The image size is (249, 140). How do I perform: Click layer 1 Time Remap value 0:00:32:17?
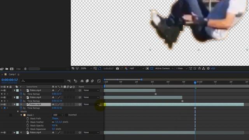point(57,94)
